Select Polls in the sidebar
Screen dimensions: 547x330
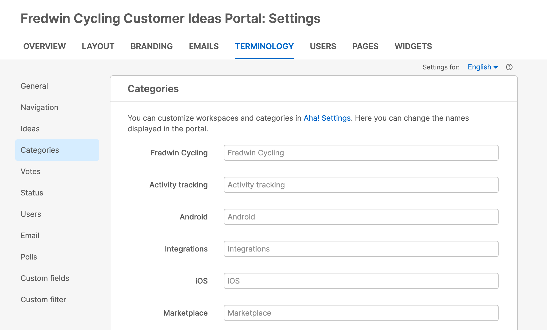pos(29,257)
